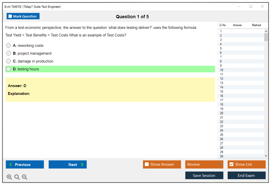Screen dimensions: 272x186
Task: Choose option C damage in production
Action: pos(9,61)
